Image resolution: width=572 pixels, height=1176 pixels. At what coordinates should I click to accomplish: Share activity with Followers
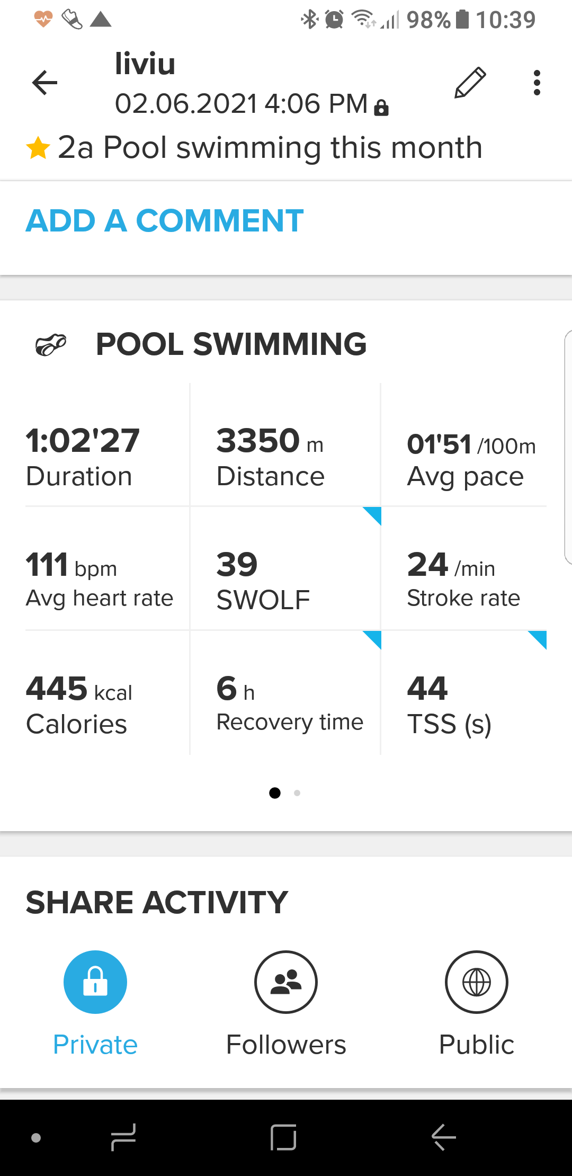(286, 982)
